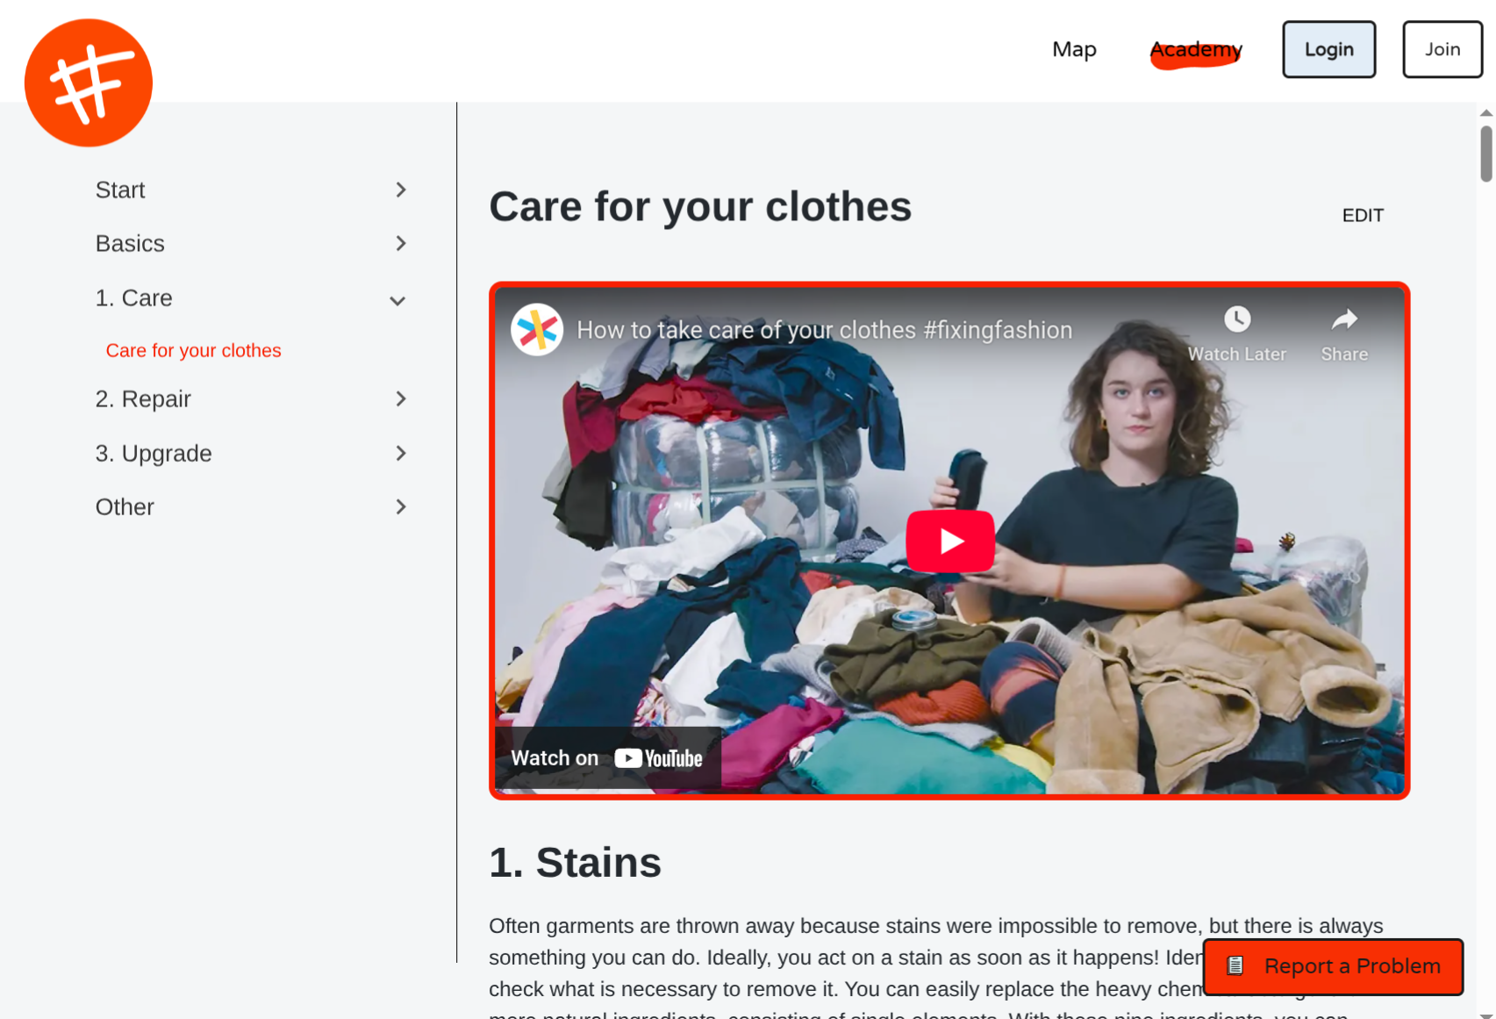Play the YouTube video
Viewport: 1496px width, 1019px height.
click(950, 541)
